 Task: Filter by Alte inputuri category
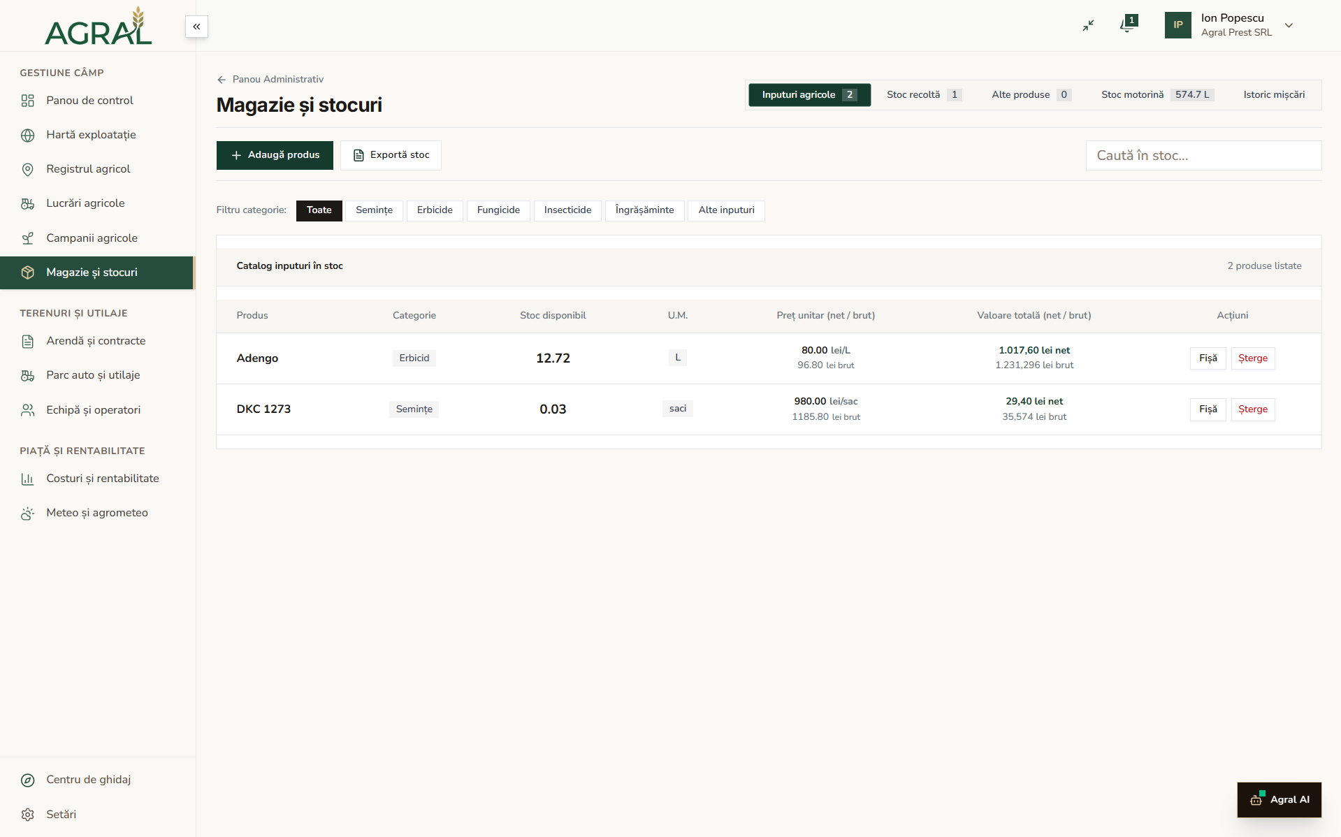coord(726,210)
